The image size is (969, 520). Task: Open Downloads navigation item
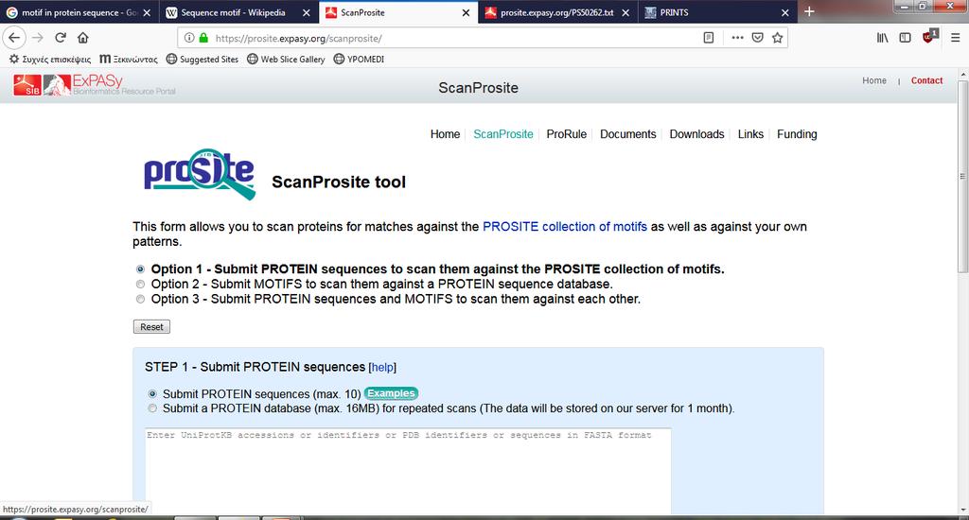(696, 134)
